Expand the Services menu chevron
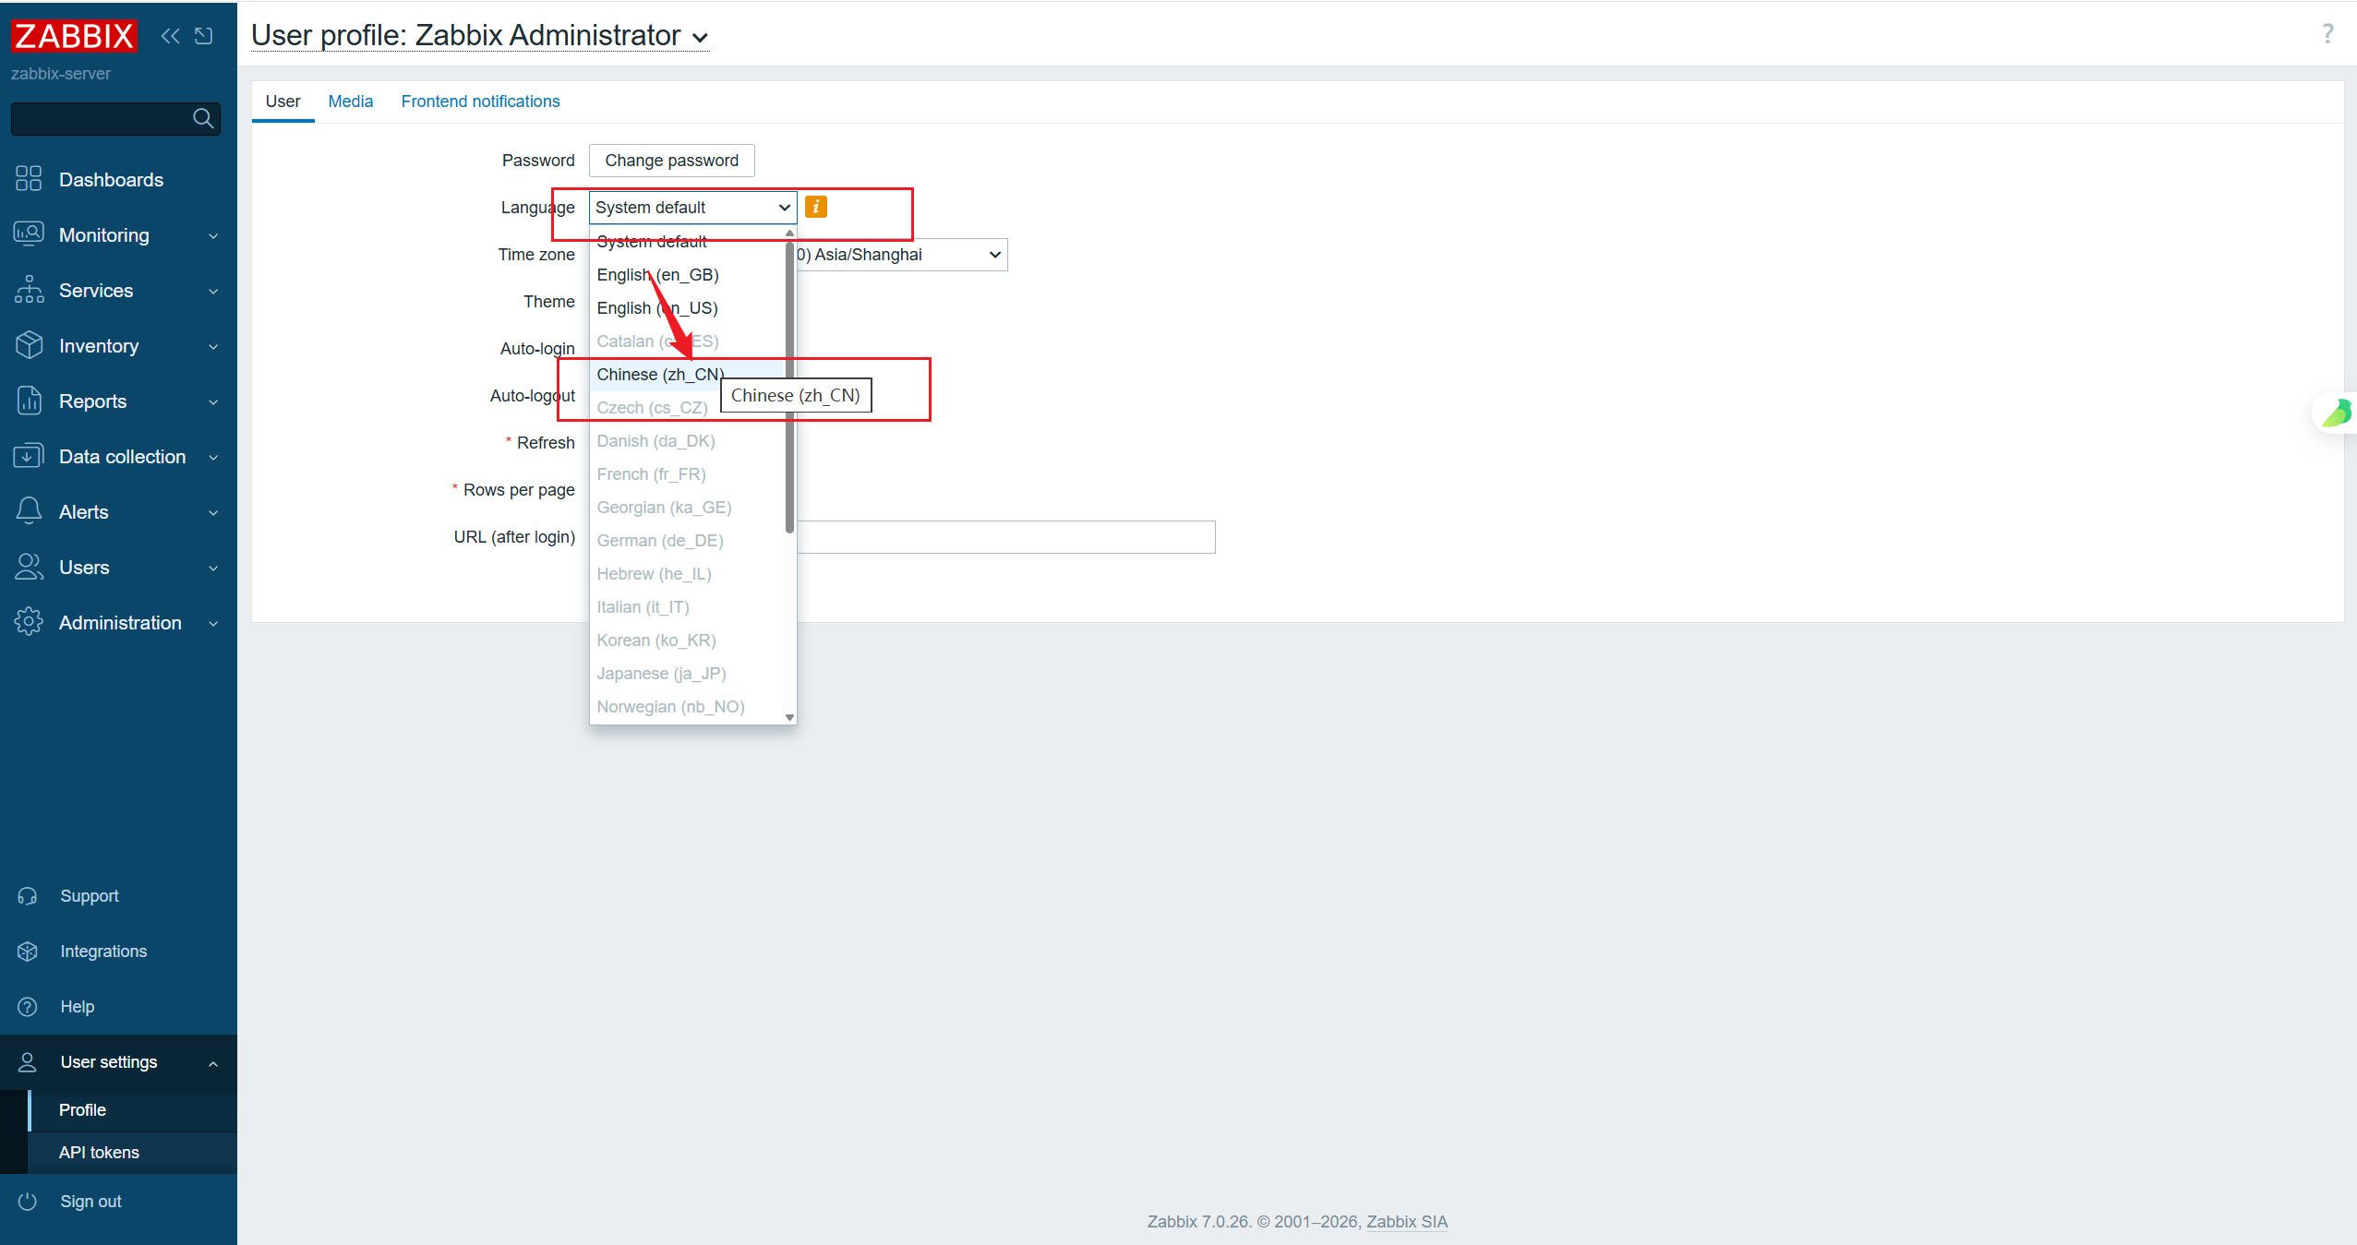 (213, 291)
